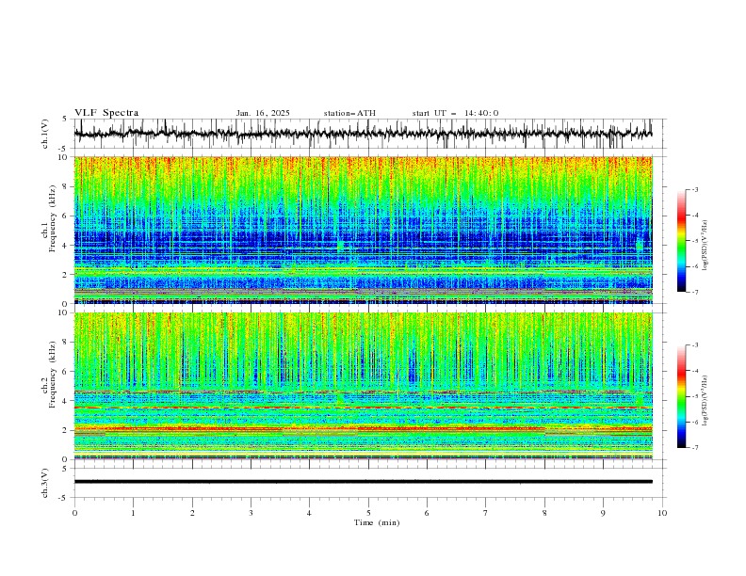Viewport: 746px width, 576px height.
Task: Click the ch.1 colorbar log(PSD) label
Action: click(705, 246)
